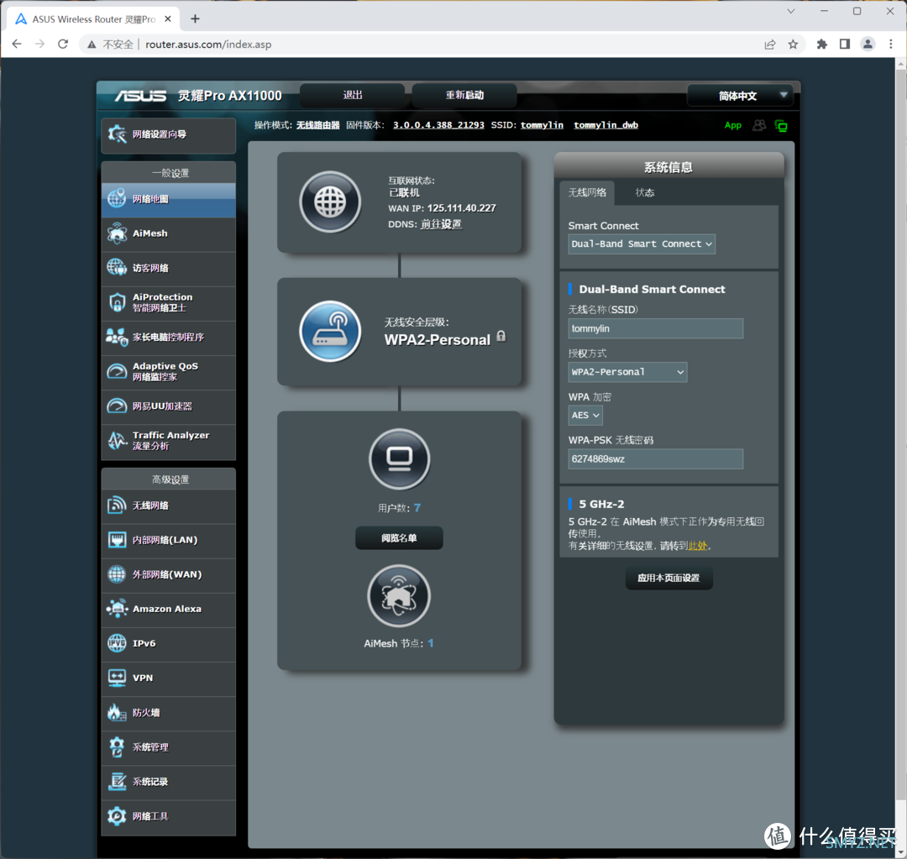Focus the SSID name input field
The height and width of the screenshot is (859, 907).
tap(655, 328)
